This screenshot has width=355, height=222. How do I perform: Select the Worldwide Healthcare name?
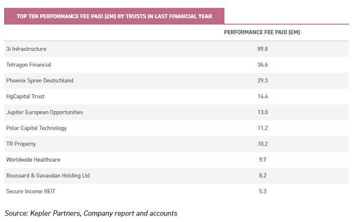[x=33, y=160]
